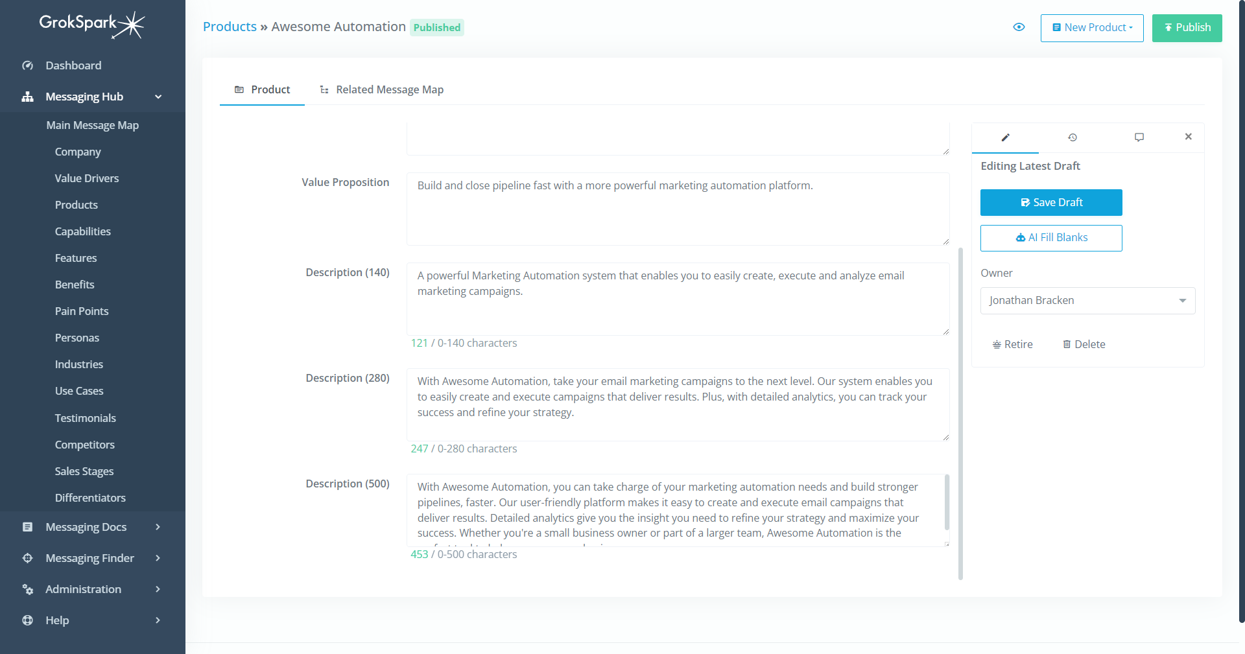
Task: Click the Help globe icon
Action: pyautogui.click(x=27, y=620)
